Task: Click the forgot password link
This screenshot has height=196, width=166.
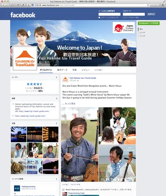Action: tap(131, 18)
